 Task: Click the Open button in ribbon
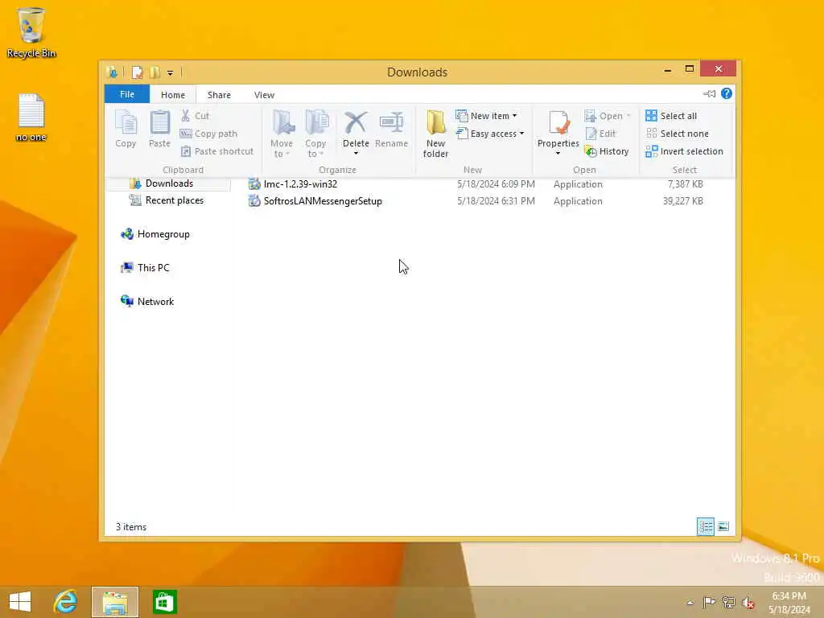coord(607,116)
